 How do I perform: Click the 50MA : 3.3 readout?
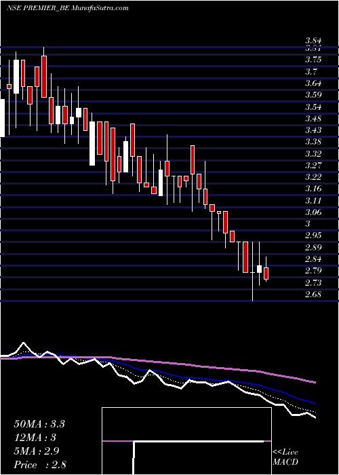[x=39, y=424]
